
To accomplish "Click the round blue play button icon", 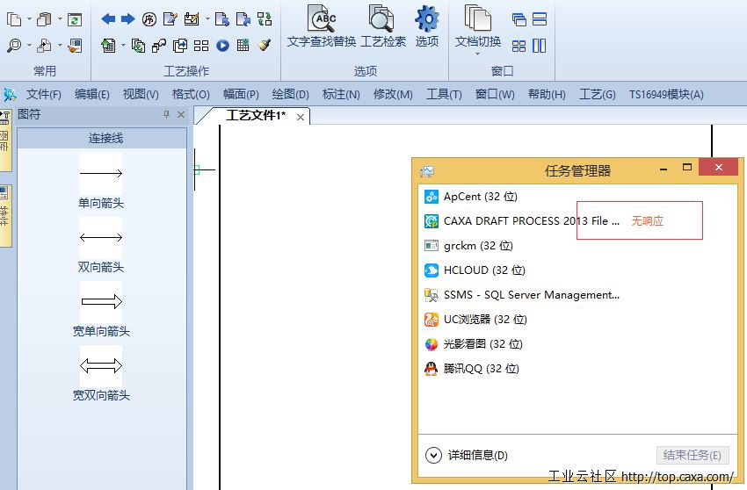I will pos(222,46).
